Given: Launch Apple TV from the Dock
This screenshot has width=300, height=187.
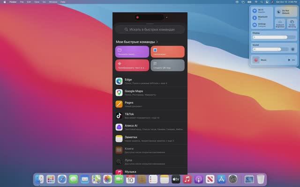Looking at the screenshot, I should (x=176, y=180).
